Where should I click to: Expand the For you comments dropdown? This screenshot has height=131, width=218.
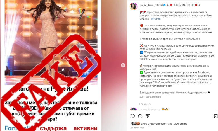[x=145, y=104]
